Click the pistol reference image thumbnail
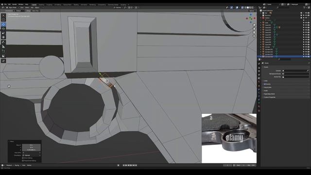Screen dimensions: 311x175 pyautogui.click(x=229, y=138)
